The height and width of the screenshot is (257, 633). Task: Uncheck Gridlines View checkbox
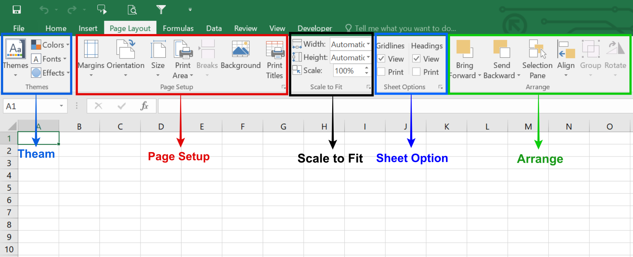coord(381,58)
